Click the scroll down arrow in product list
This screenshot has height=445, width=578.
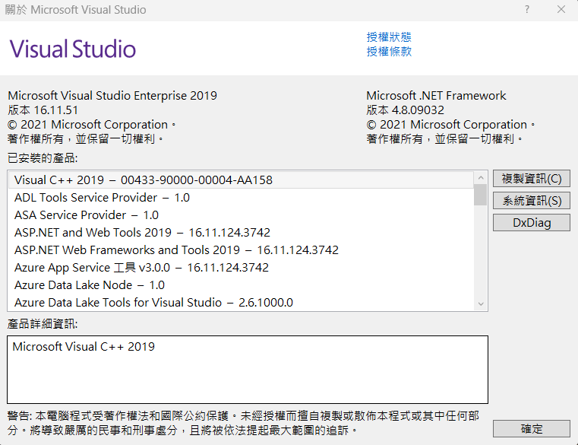480,304
